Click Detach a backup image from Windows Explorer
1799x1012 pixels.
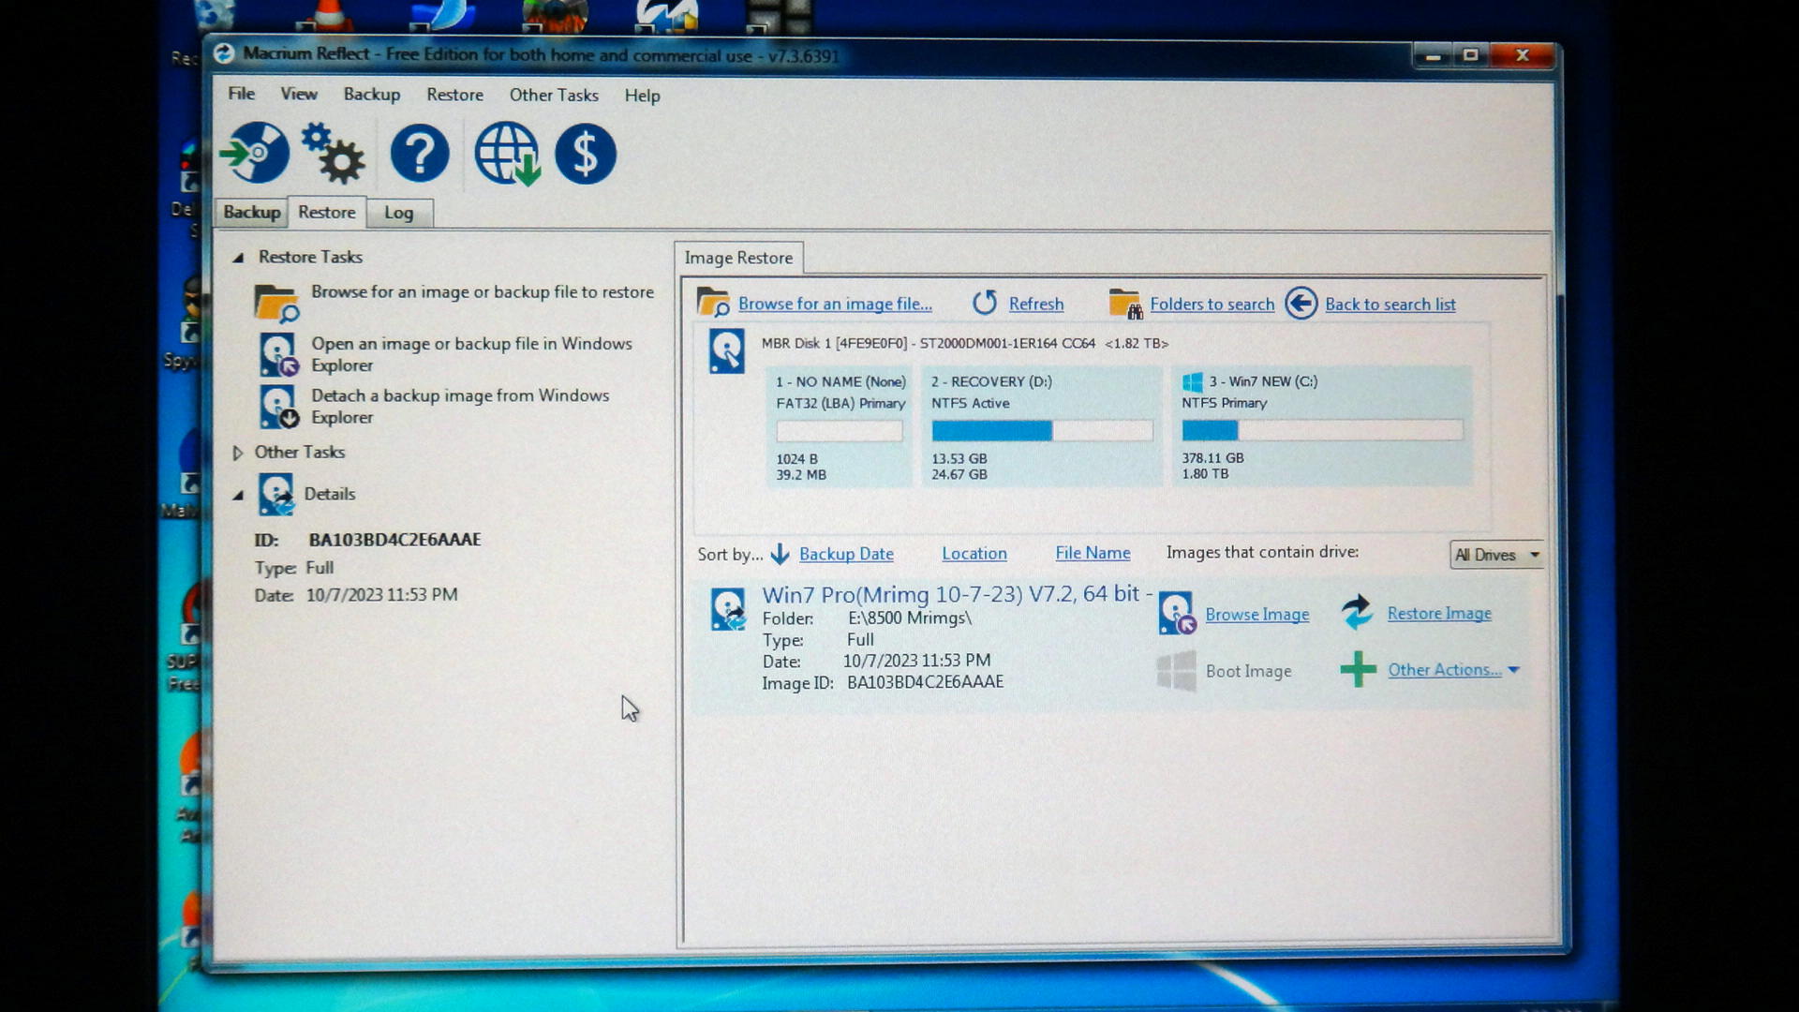460,406
